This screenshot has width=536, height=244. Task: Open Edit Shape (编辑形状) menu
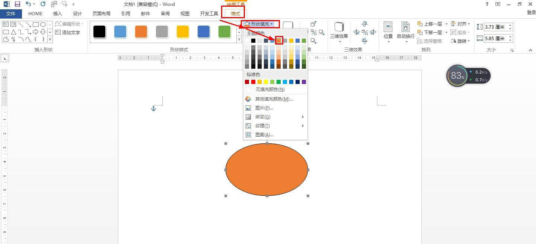(70, 24)
